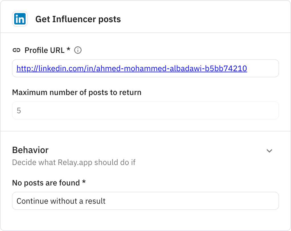Click the Maximum number of posts label

pos(76,92)
